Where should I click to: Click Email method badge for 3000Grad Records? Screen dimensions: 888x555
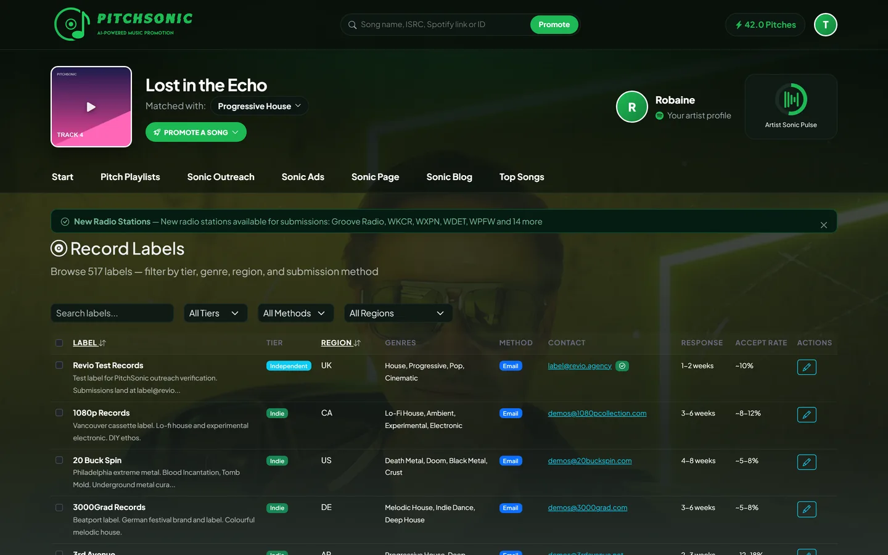point(511,508)
